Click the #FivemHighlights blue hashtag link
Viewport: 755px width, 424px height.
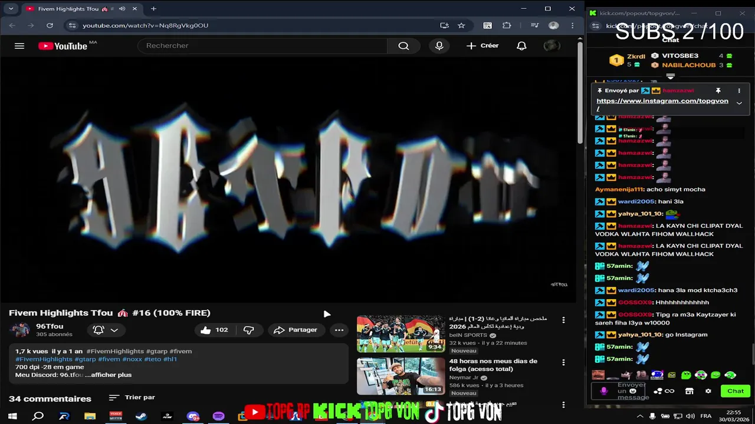(x=44, y=359)
